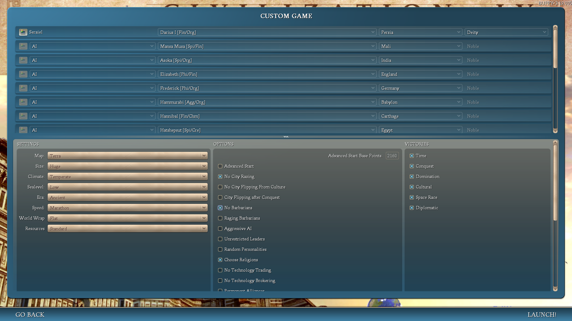
Task: Enable Raging Barbarians
Action: [220, 218]
